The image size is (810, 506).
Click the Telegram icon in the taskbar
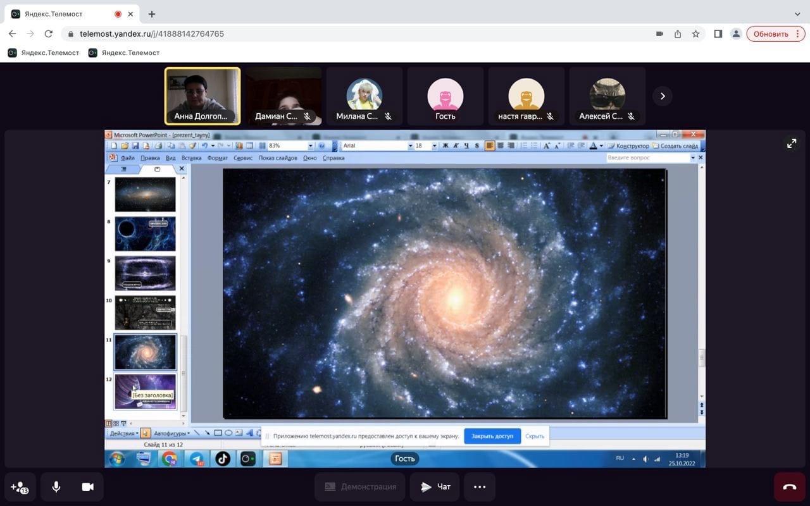point(196,459)
